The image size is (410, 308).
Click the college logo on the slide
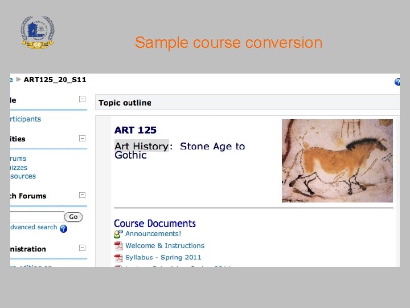point(38,32)
